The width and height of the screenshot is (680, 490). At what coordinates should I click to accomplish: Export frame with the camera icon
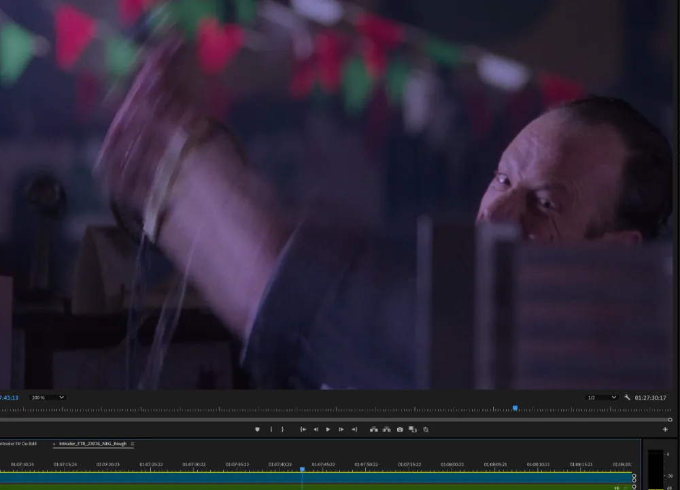400,430
